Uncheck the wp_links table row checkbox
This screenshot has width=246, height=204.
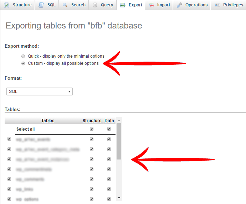coord(9,189)
